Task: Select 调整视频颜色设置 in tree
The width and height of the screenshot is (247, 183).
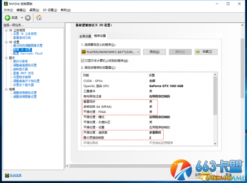Action: coord(25,93)
